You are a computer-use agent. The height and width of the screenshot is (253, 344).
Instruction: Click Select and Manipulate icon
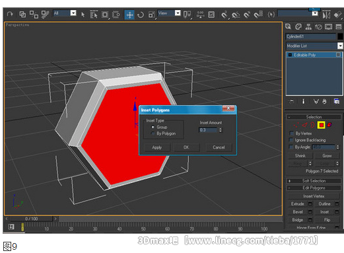(x=200, y=15)
